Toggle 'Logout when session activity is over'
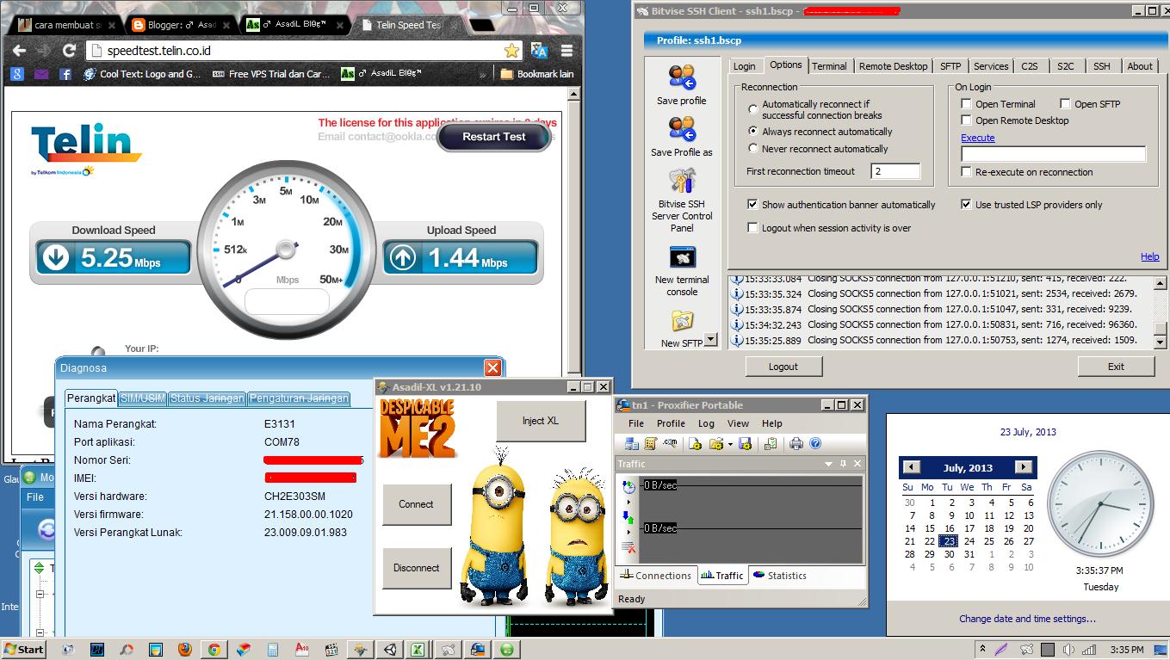1170x660 pixels. pos(752,228)
